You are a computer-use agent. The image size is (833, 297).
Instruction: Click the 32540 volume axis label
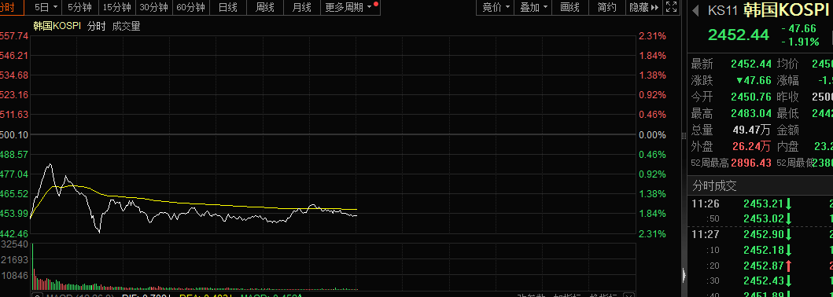pyautogui.click(x=15, y=245)
